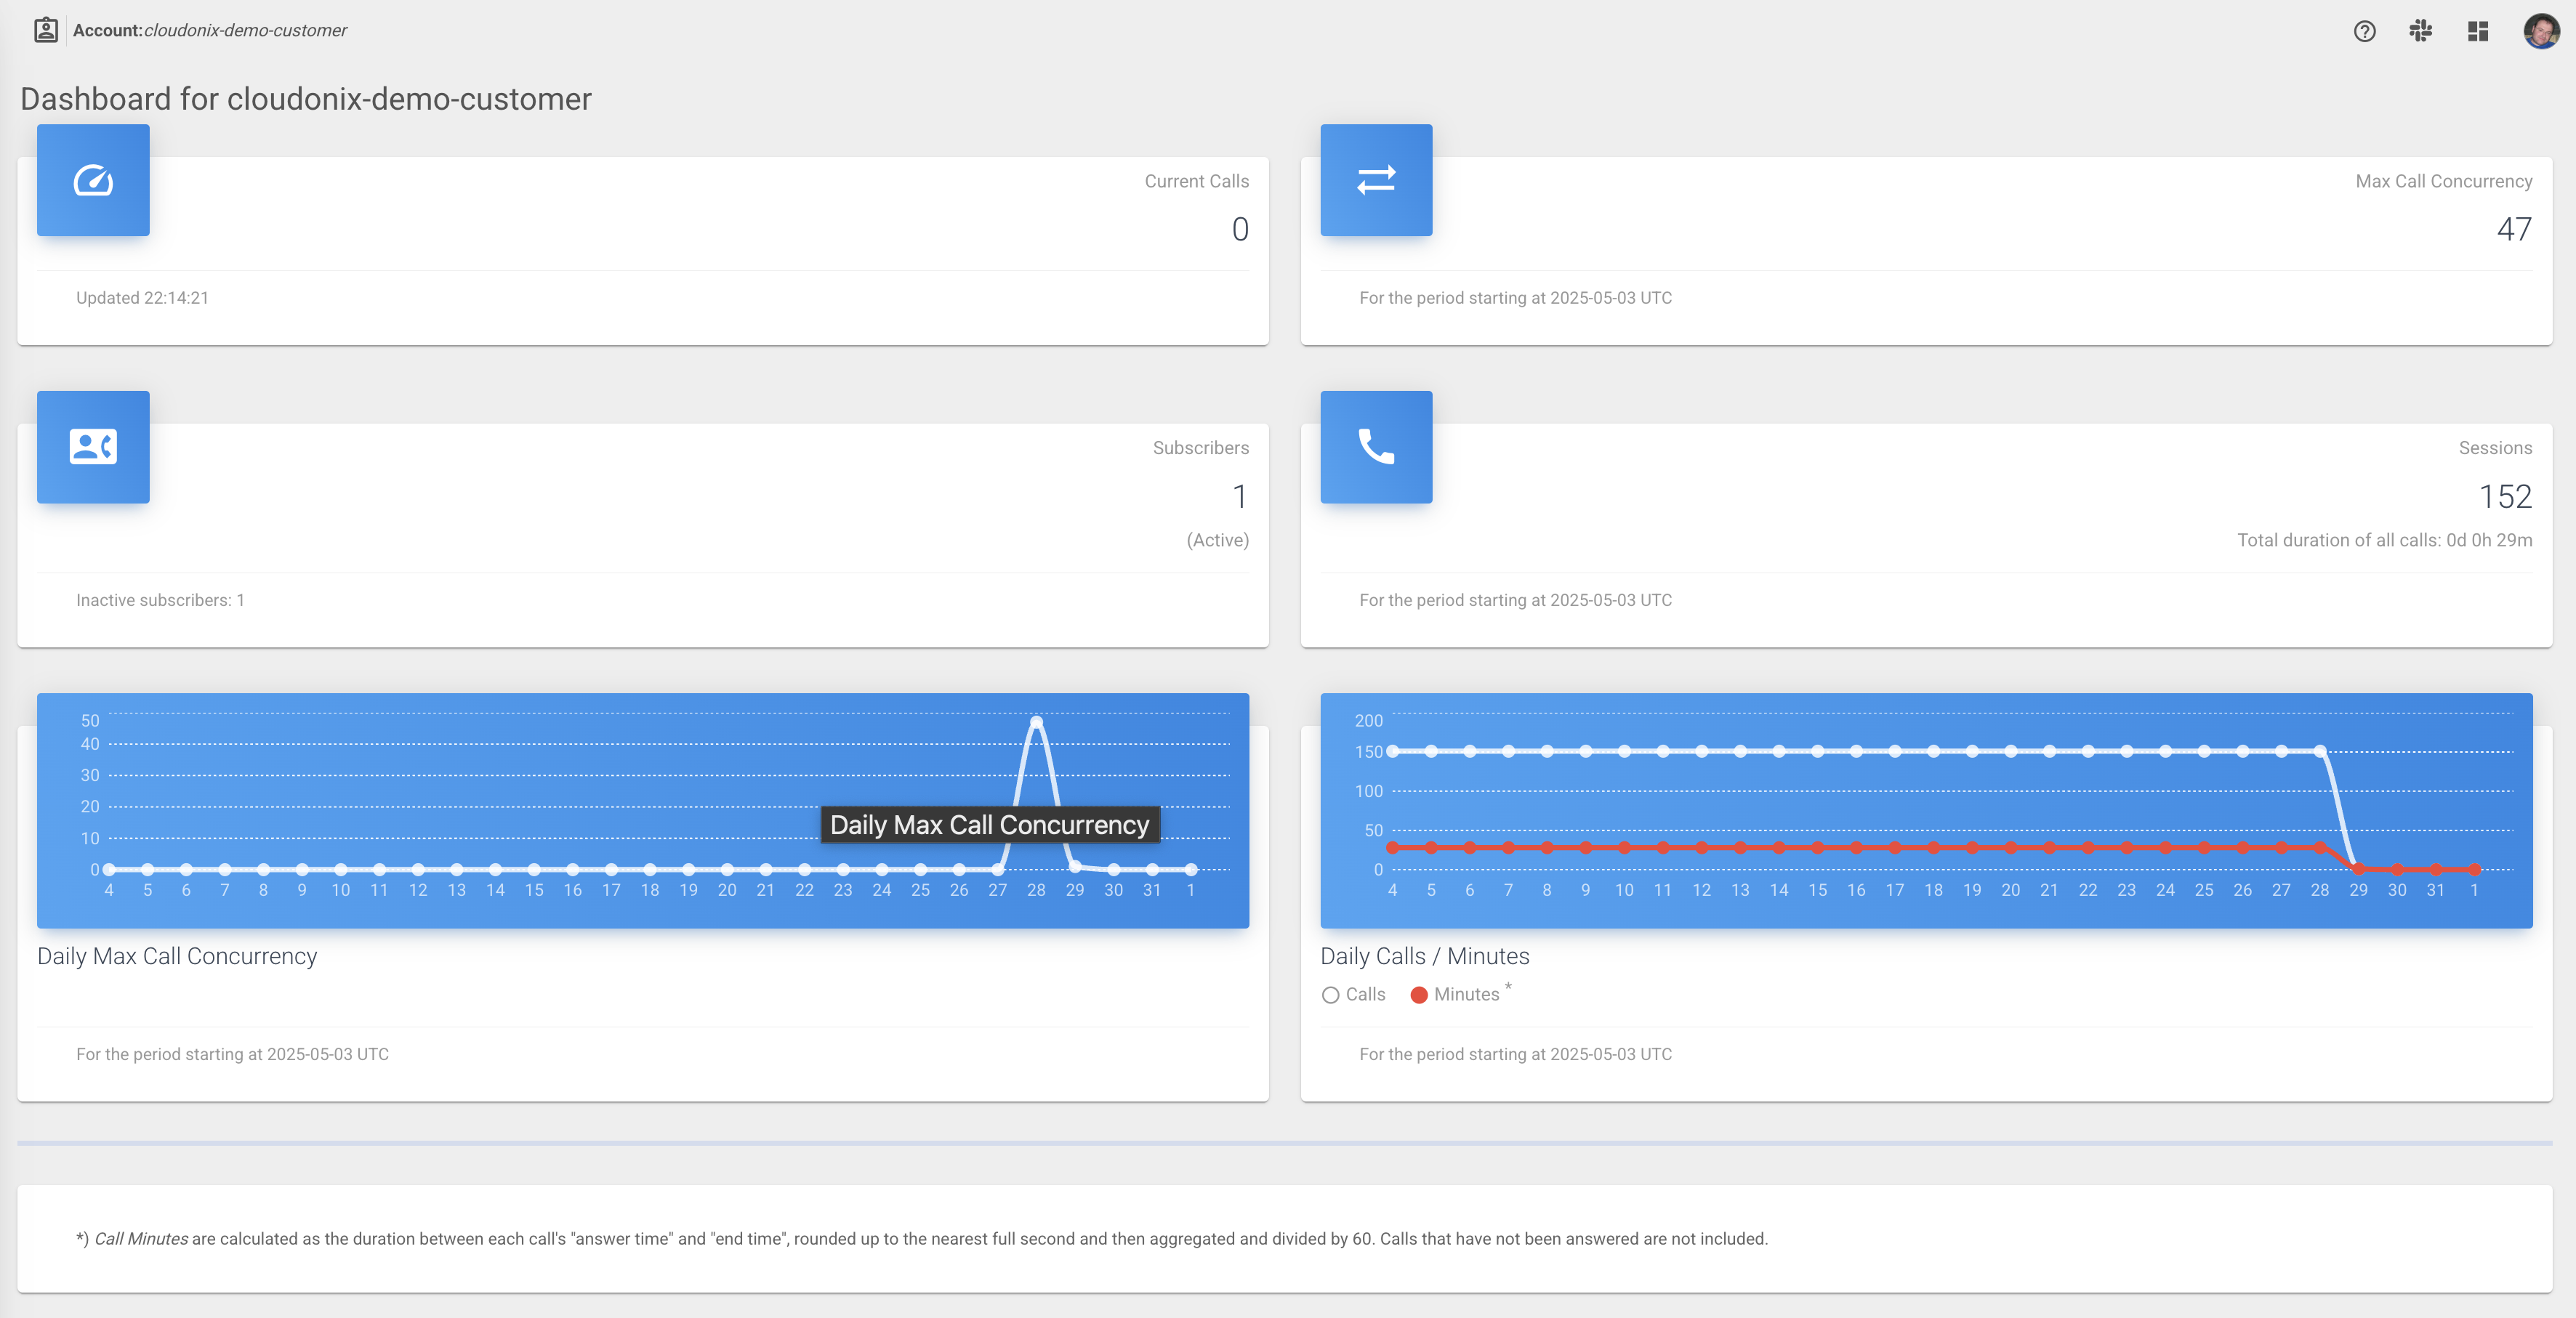
Task: Click the white Calls data point on day 28
Action: click(2319, 751)
